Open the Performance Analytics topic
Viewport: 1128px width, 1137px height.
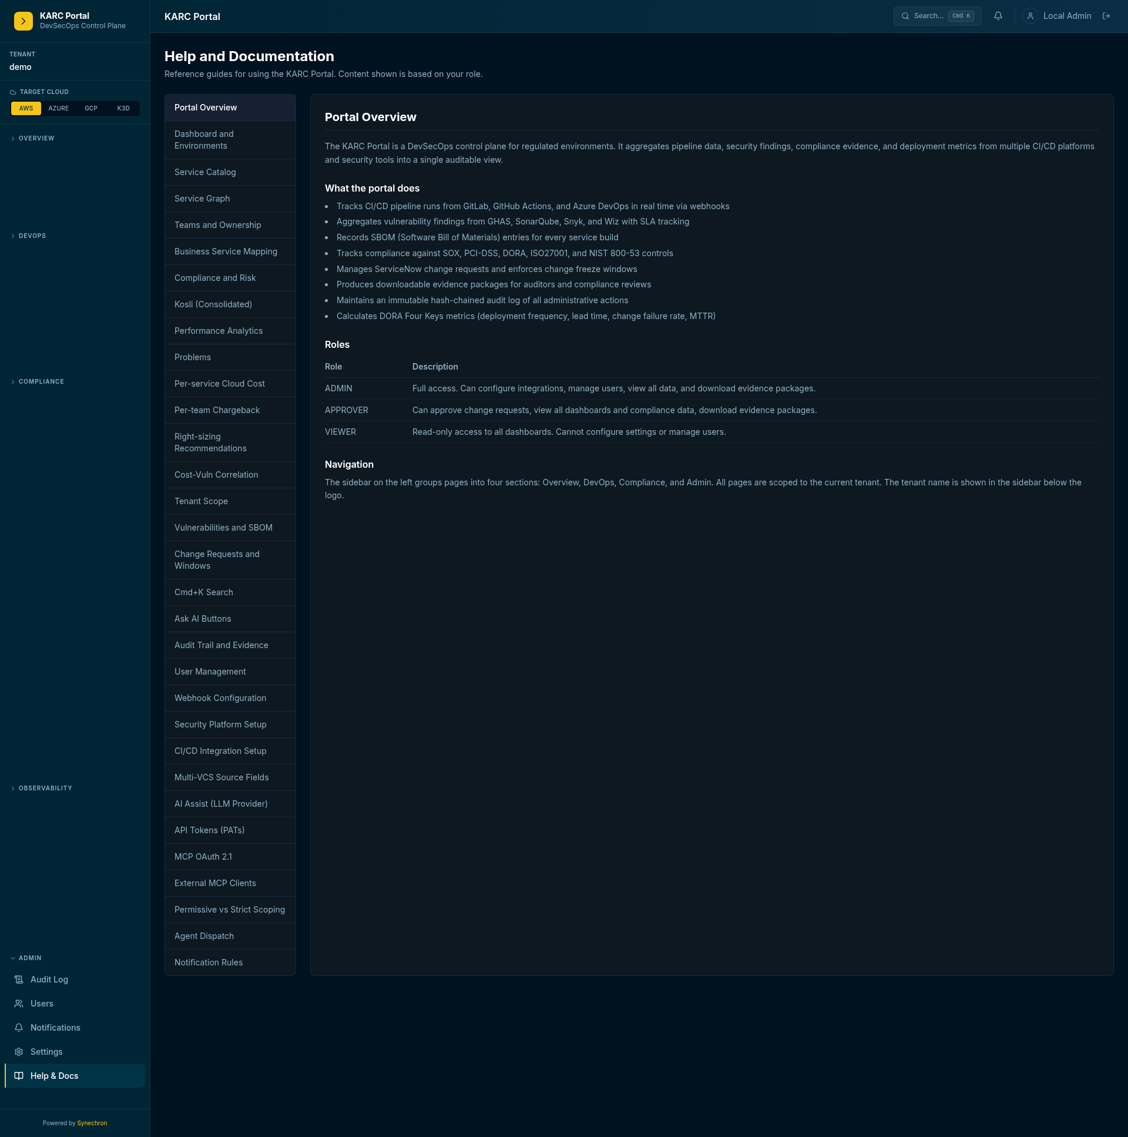tap(230, 331)
